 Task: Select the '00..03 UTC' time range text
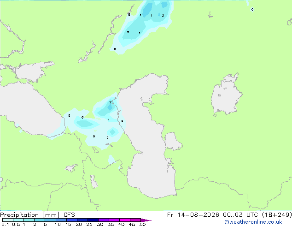[x=240, y=215]
